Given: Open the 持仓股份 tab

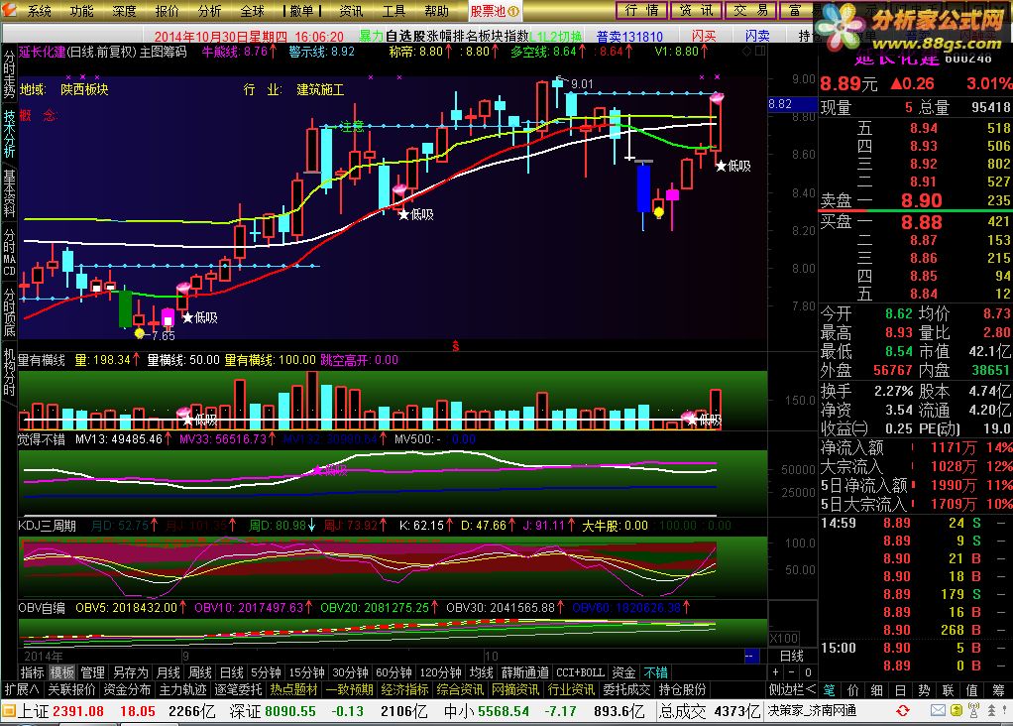Looking at the screenshot, I should tap(682, 689).
